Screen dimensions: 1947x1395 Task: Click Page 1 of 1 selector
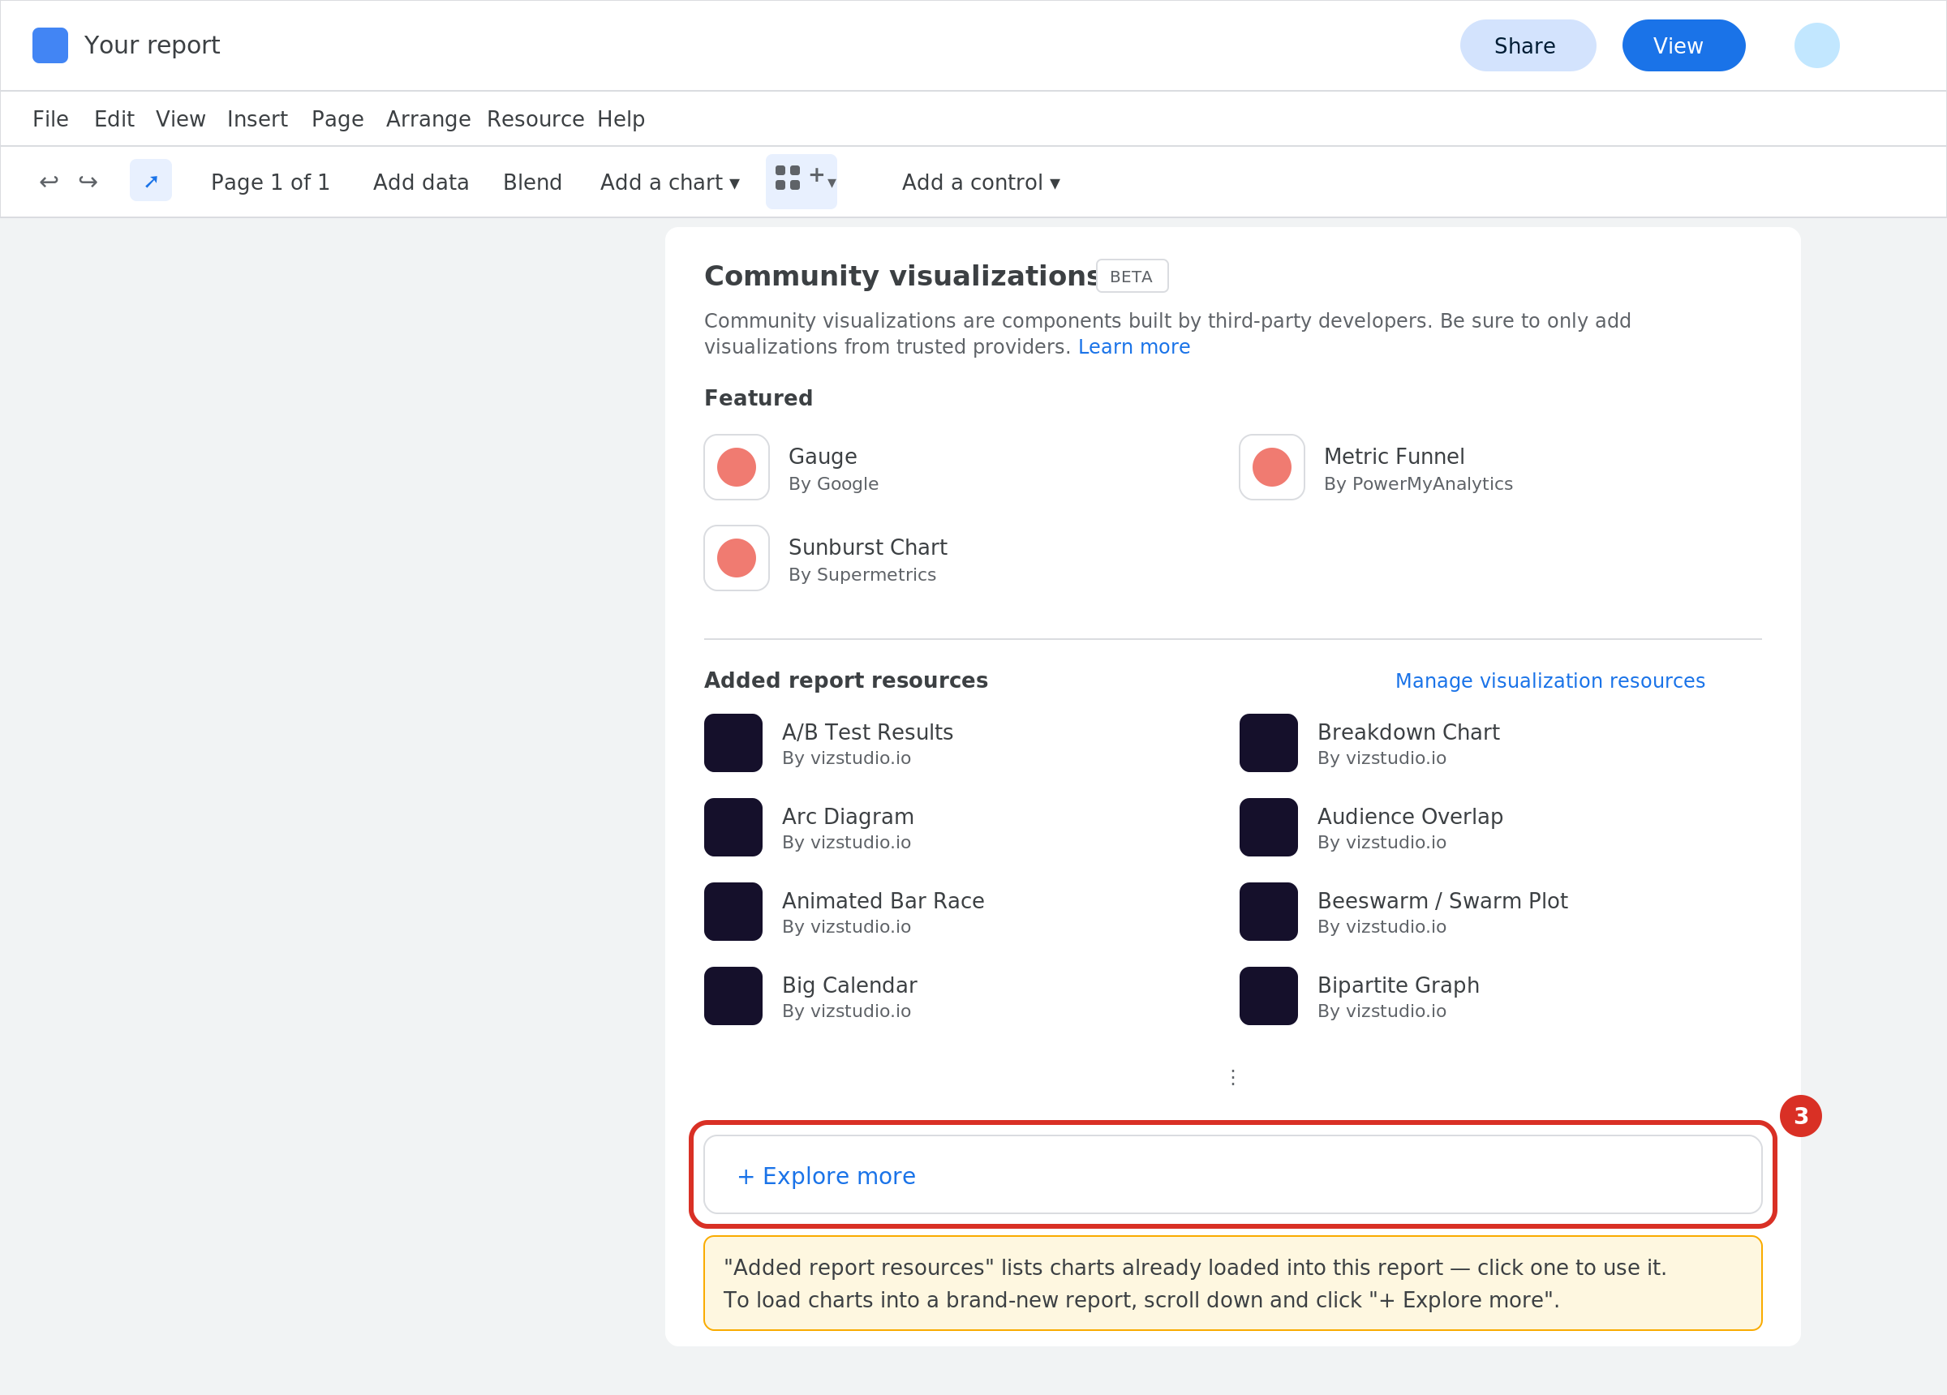tap(270, 182)
